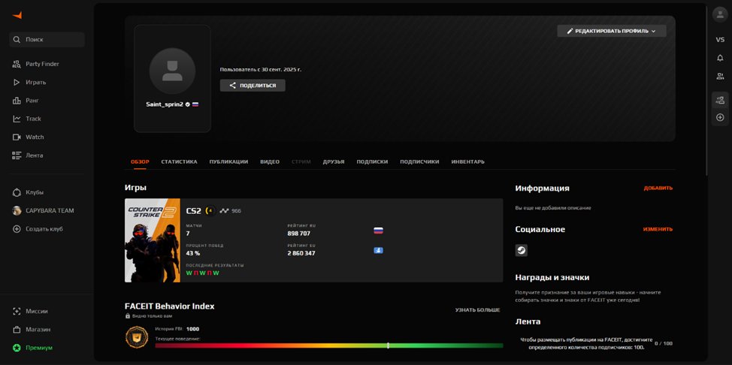Click the Russian flag beside the username

click(195, 104)
